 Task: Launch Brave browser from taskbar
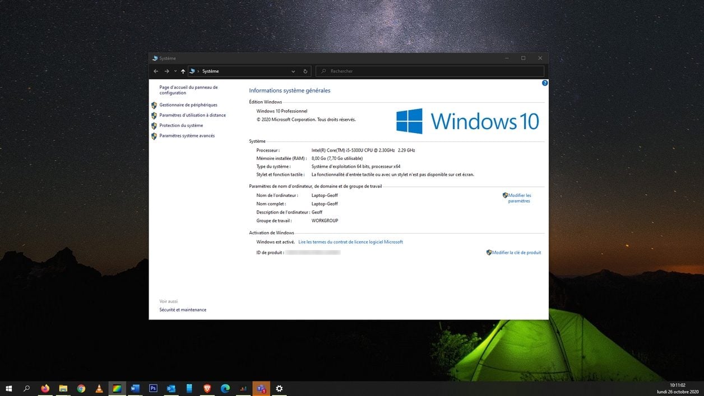click(x=207, y=388)
